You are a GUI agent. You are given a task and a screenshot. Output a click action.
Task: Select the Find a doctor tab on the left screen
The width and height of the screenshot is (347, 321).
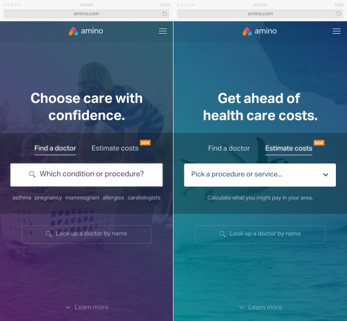[x=55, y=148]
